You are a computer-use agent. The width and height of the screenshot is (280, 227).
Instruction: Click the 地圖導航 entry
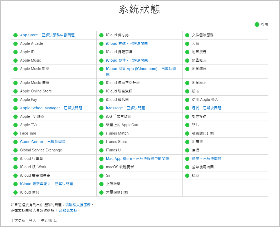[199, 69]
